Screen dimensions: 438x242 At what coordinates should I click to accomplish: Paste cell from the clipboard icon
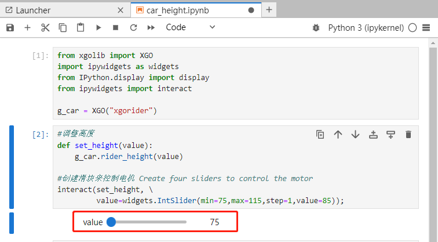pyautogui.click(x=81, y=27)
